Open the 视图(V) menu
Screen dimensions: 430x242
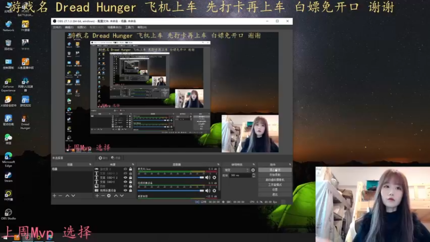82,27
